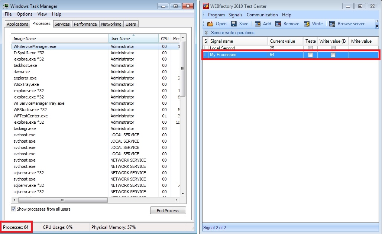Click the WEBfactory Test Center title bar icon
Screen dimensions: 382x234
(x=205, y=6)
